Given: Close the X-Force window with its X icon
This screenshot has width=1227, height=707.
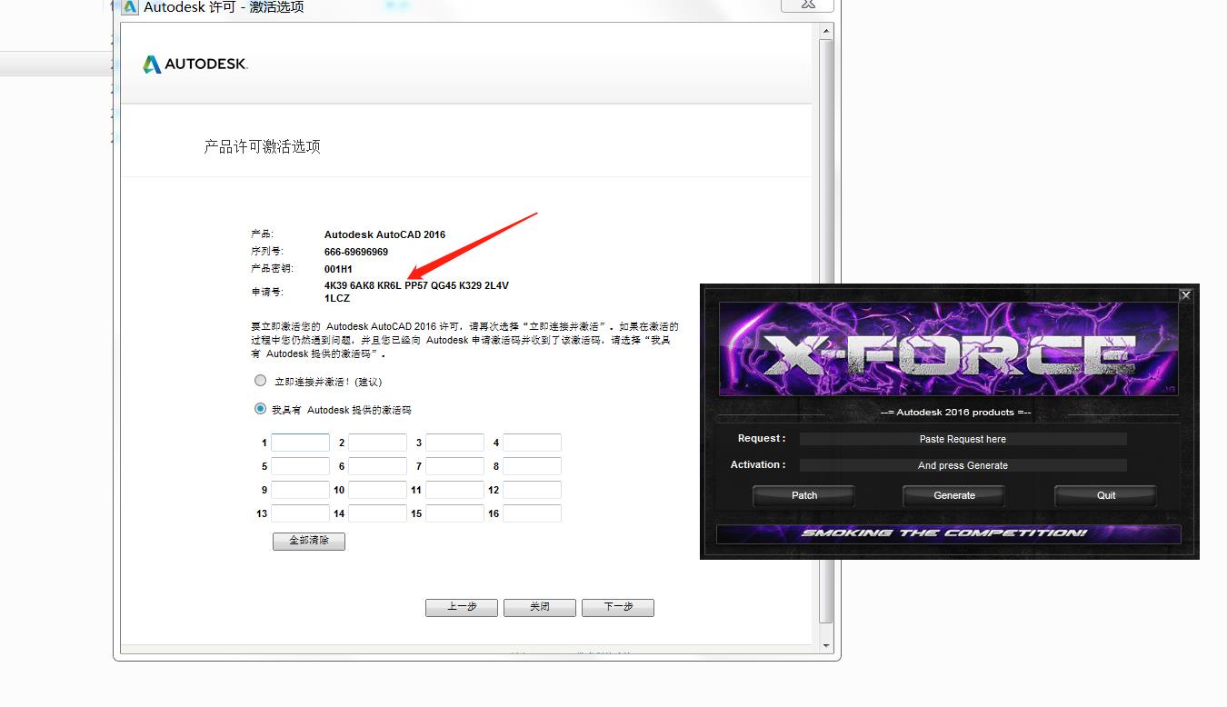Looking at the screenshot, I should [1185, 295].
